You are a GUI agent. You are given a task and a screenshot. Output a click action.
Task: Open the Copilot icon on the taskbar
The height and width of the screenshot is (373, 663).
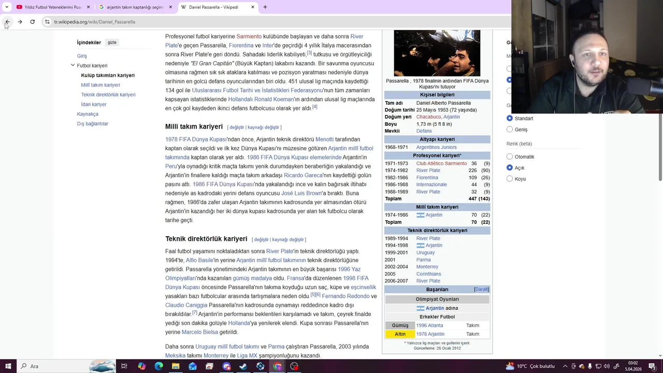141,366
